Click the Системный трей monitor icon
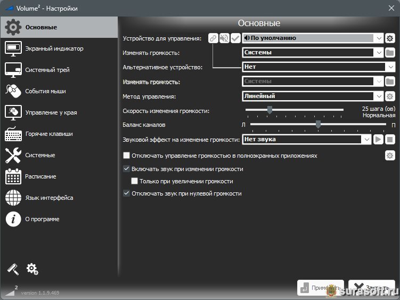400x300 pixels. point(13,70)
